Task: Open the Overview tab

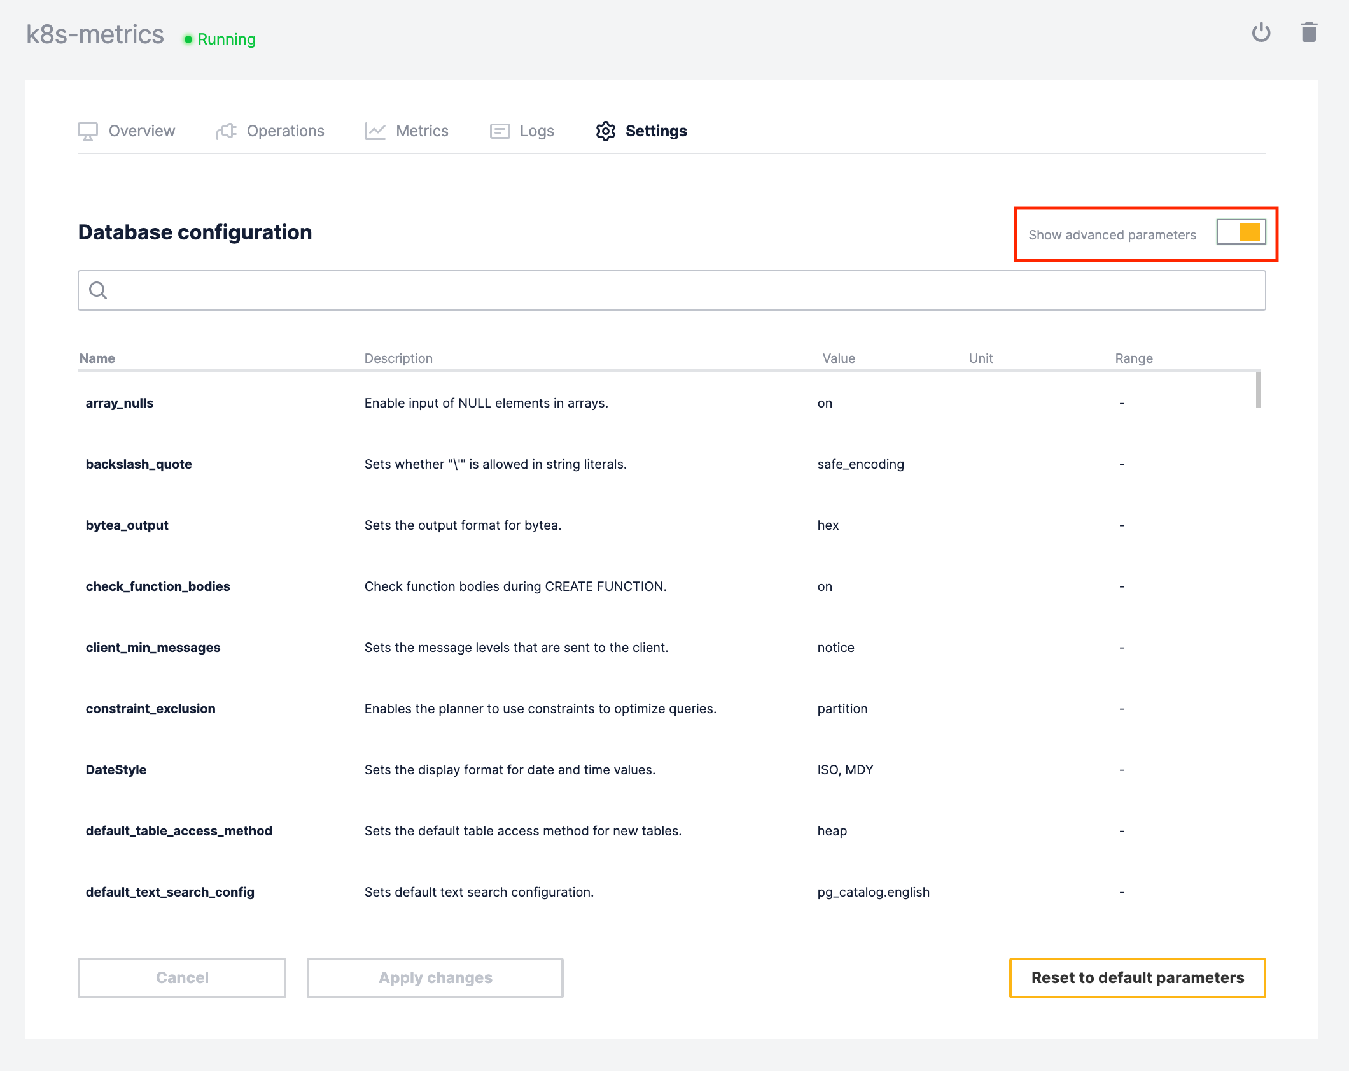Action: [x=127, y=131]
